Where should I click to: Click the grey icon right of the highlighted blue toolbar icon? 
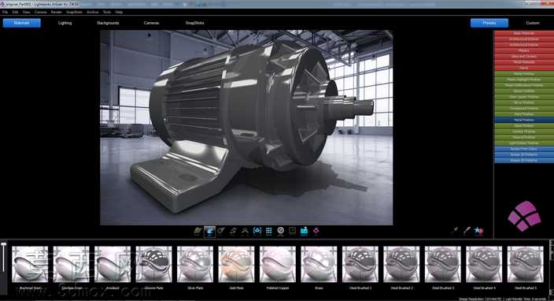pyautogui.click(x=221, y=231)
